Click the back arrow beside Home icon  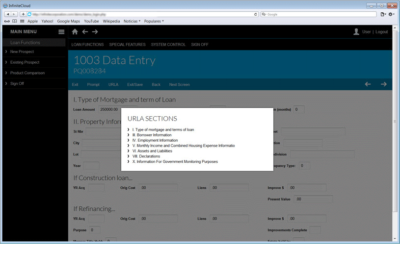(x=85, y=32)
